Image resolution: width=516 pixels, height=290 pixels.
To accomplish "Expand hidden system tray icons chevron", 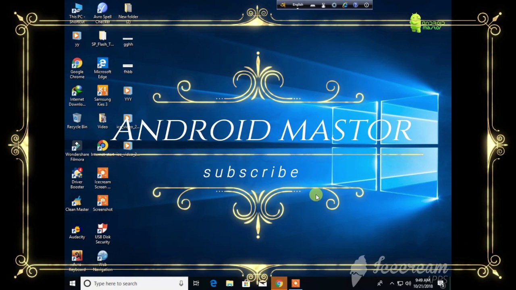I will click(392, 284).
